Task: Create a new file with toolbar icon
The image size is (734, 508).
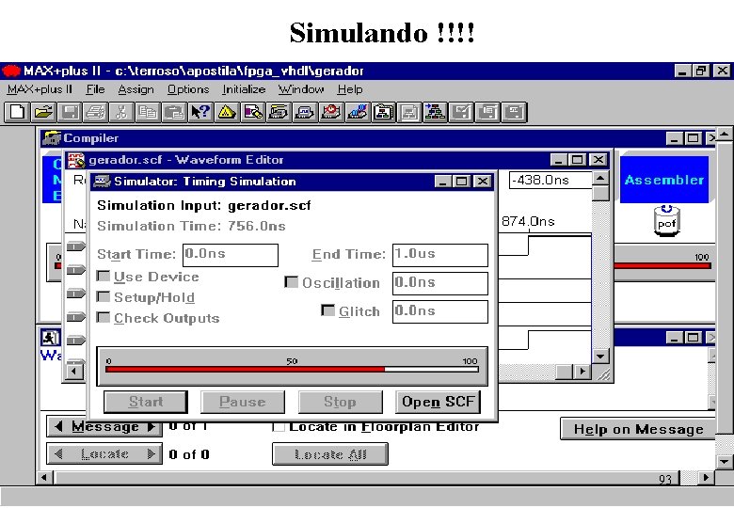Action: tap(17, 112)
